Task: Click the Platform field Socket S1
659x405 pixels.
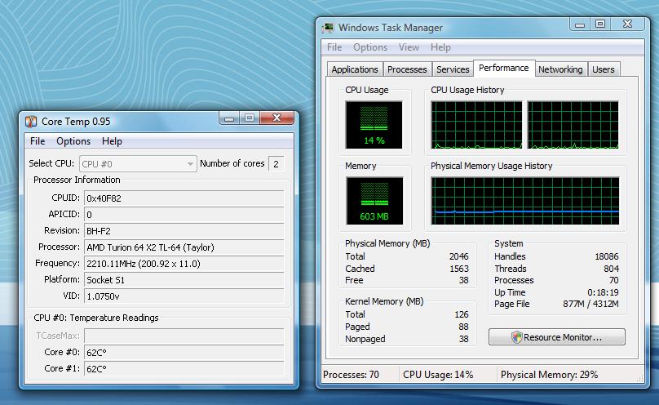Action: point(184,280)
